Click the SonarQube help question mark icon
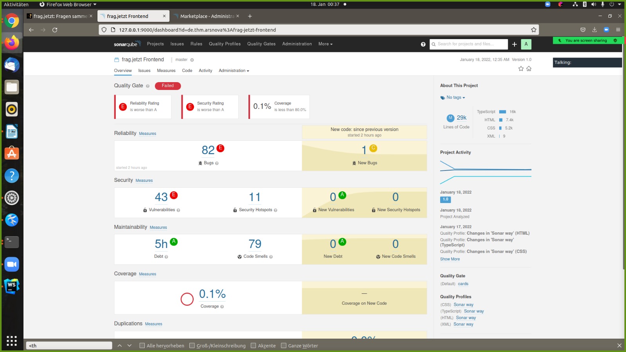The height and width of the screenshot is (352, 626). click(423, 44)
